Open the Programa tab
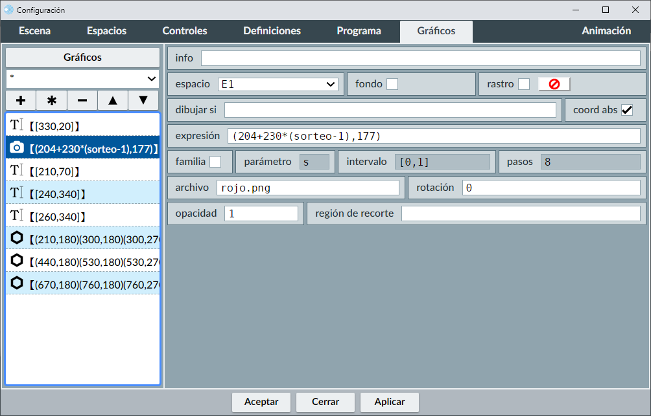Viewport: 651px width, 416px height. pyautogui.click(x=359, y=31)
